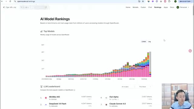Click the Claude Sonnet 4.6 model icon
Image resolution: width=194 pixels, height=109 pixels.
point(106,105)
